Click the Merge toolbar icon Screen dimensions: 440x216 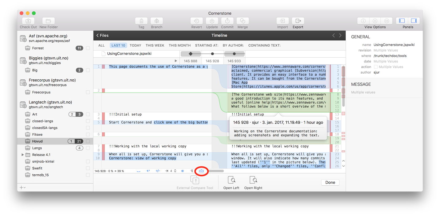point(243,21)
